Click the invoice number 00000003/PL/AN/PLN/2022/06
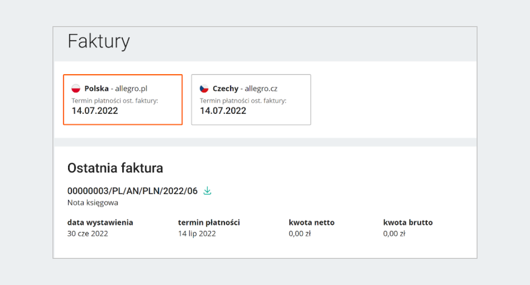The width and height of the screenshot is (530, 285). click(x=132, y=191)
